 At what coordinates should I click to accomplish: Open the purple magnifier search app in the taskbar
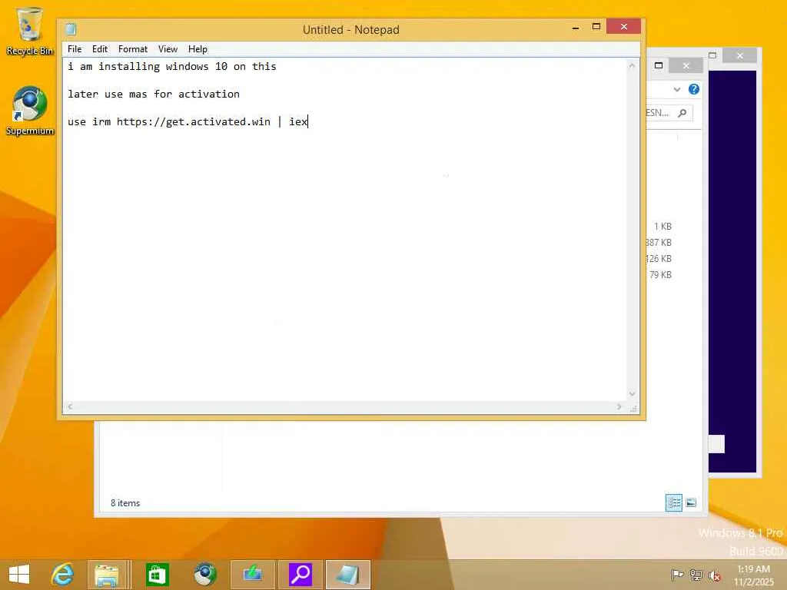tap(301, 575)
